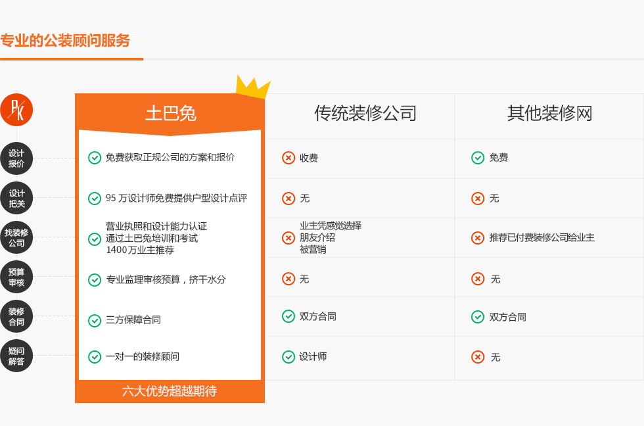Select the 传统装修公司 column header
The height and width of the screenshot is (426, 644).
365,114
